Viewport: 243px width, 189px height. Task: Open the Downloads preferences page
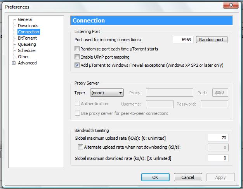tap(28, 26)
